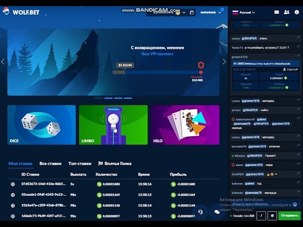The image size is (303, 227).
Task: Open the Русский language dropdown
Action: coord(243,13)
